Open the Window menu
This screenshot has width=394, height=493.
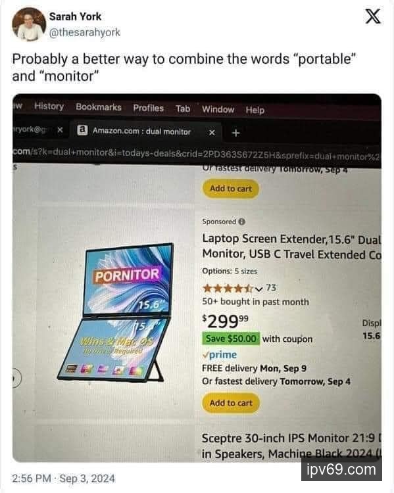pos(218,109)
